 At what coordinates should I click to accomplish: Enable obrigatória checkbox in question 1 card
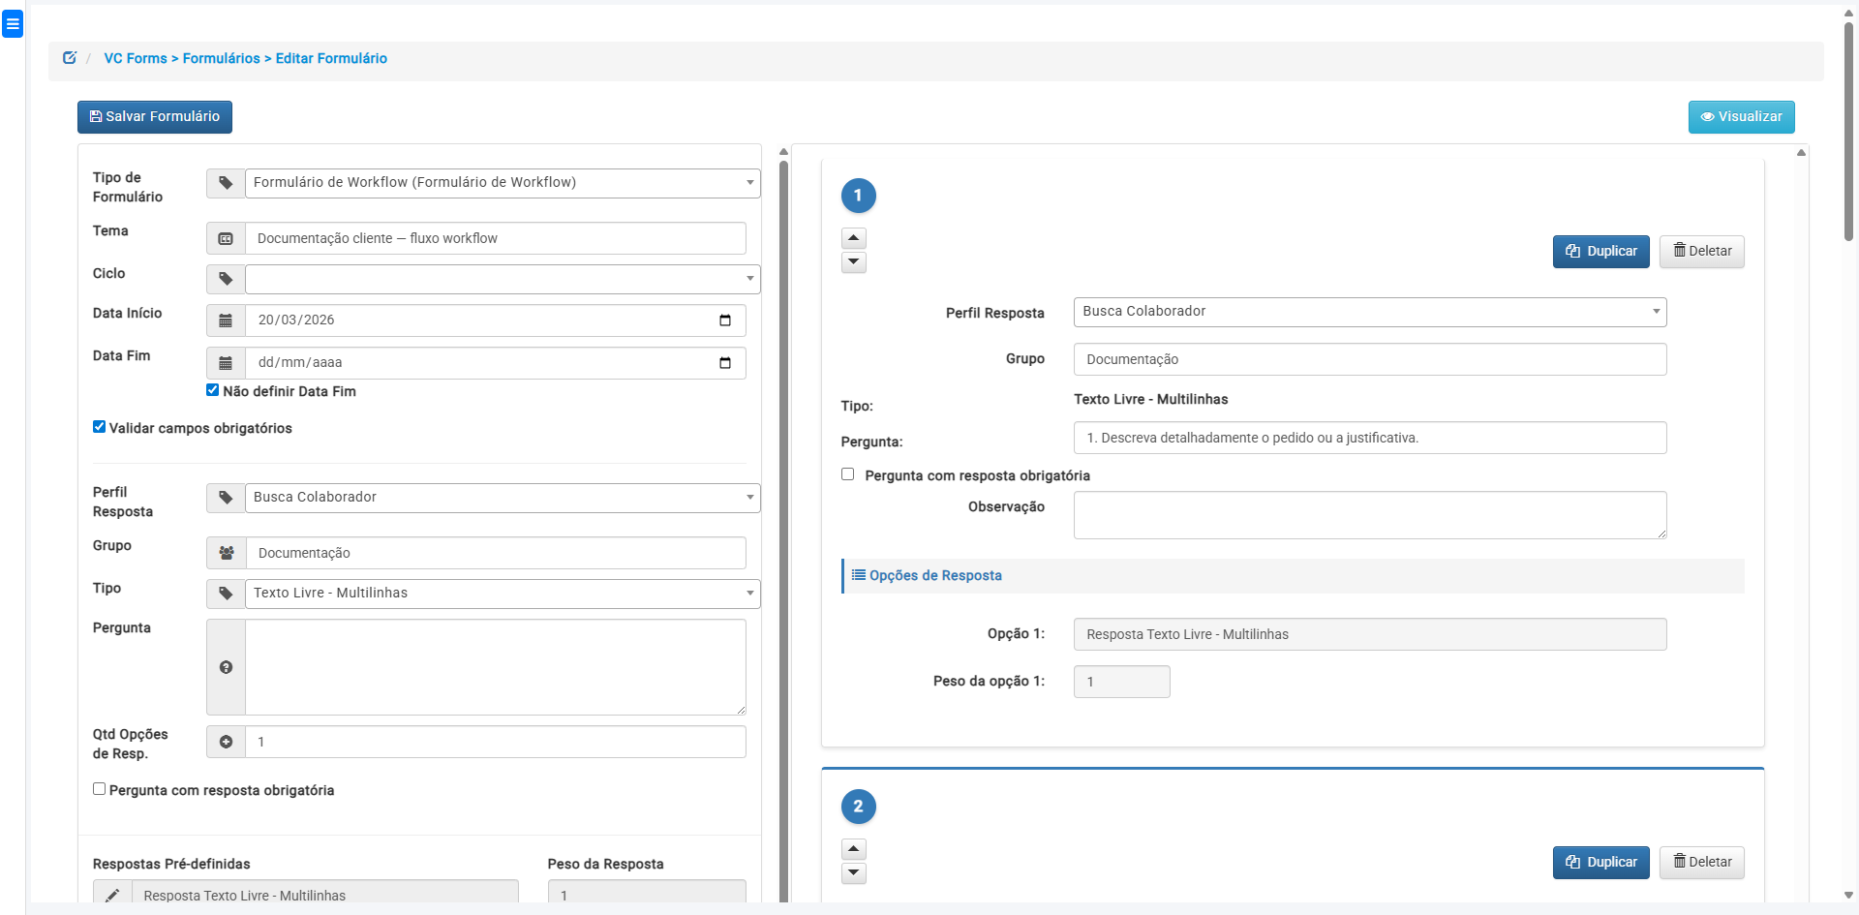[848, 474]
